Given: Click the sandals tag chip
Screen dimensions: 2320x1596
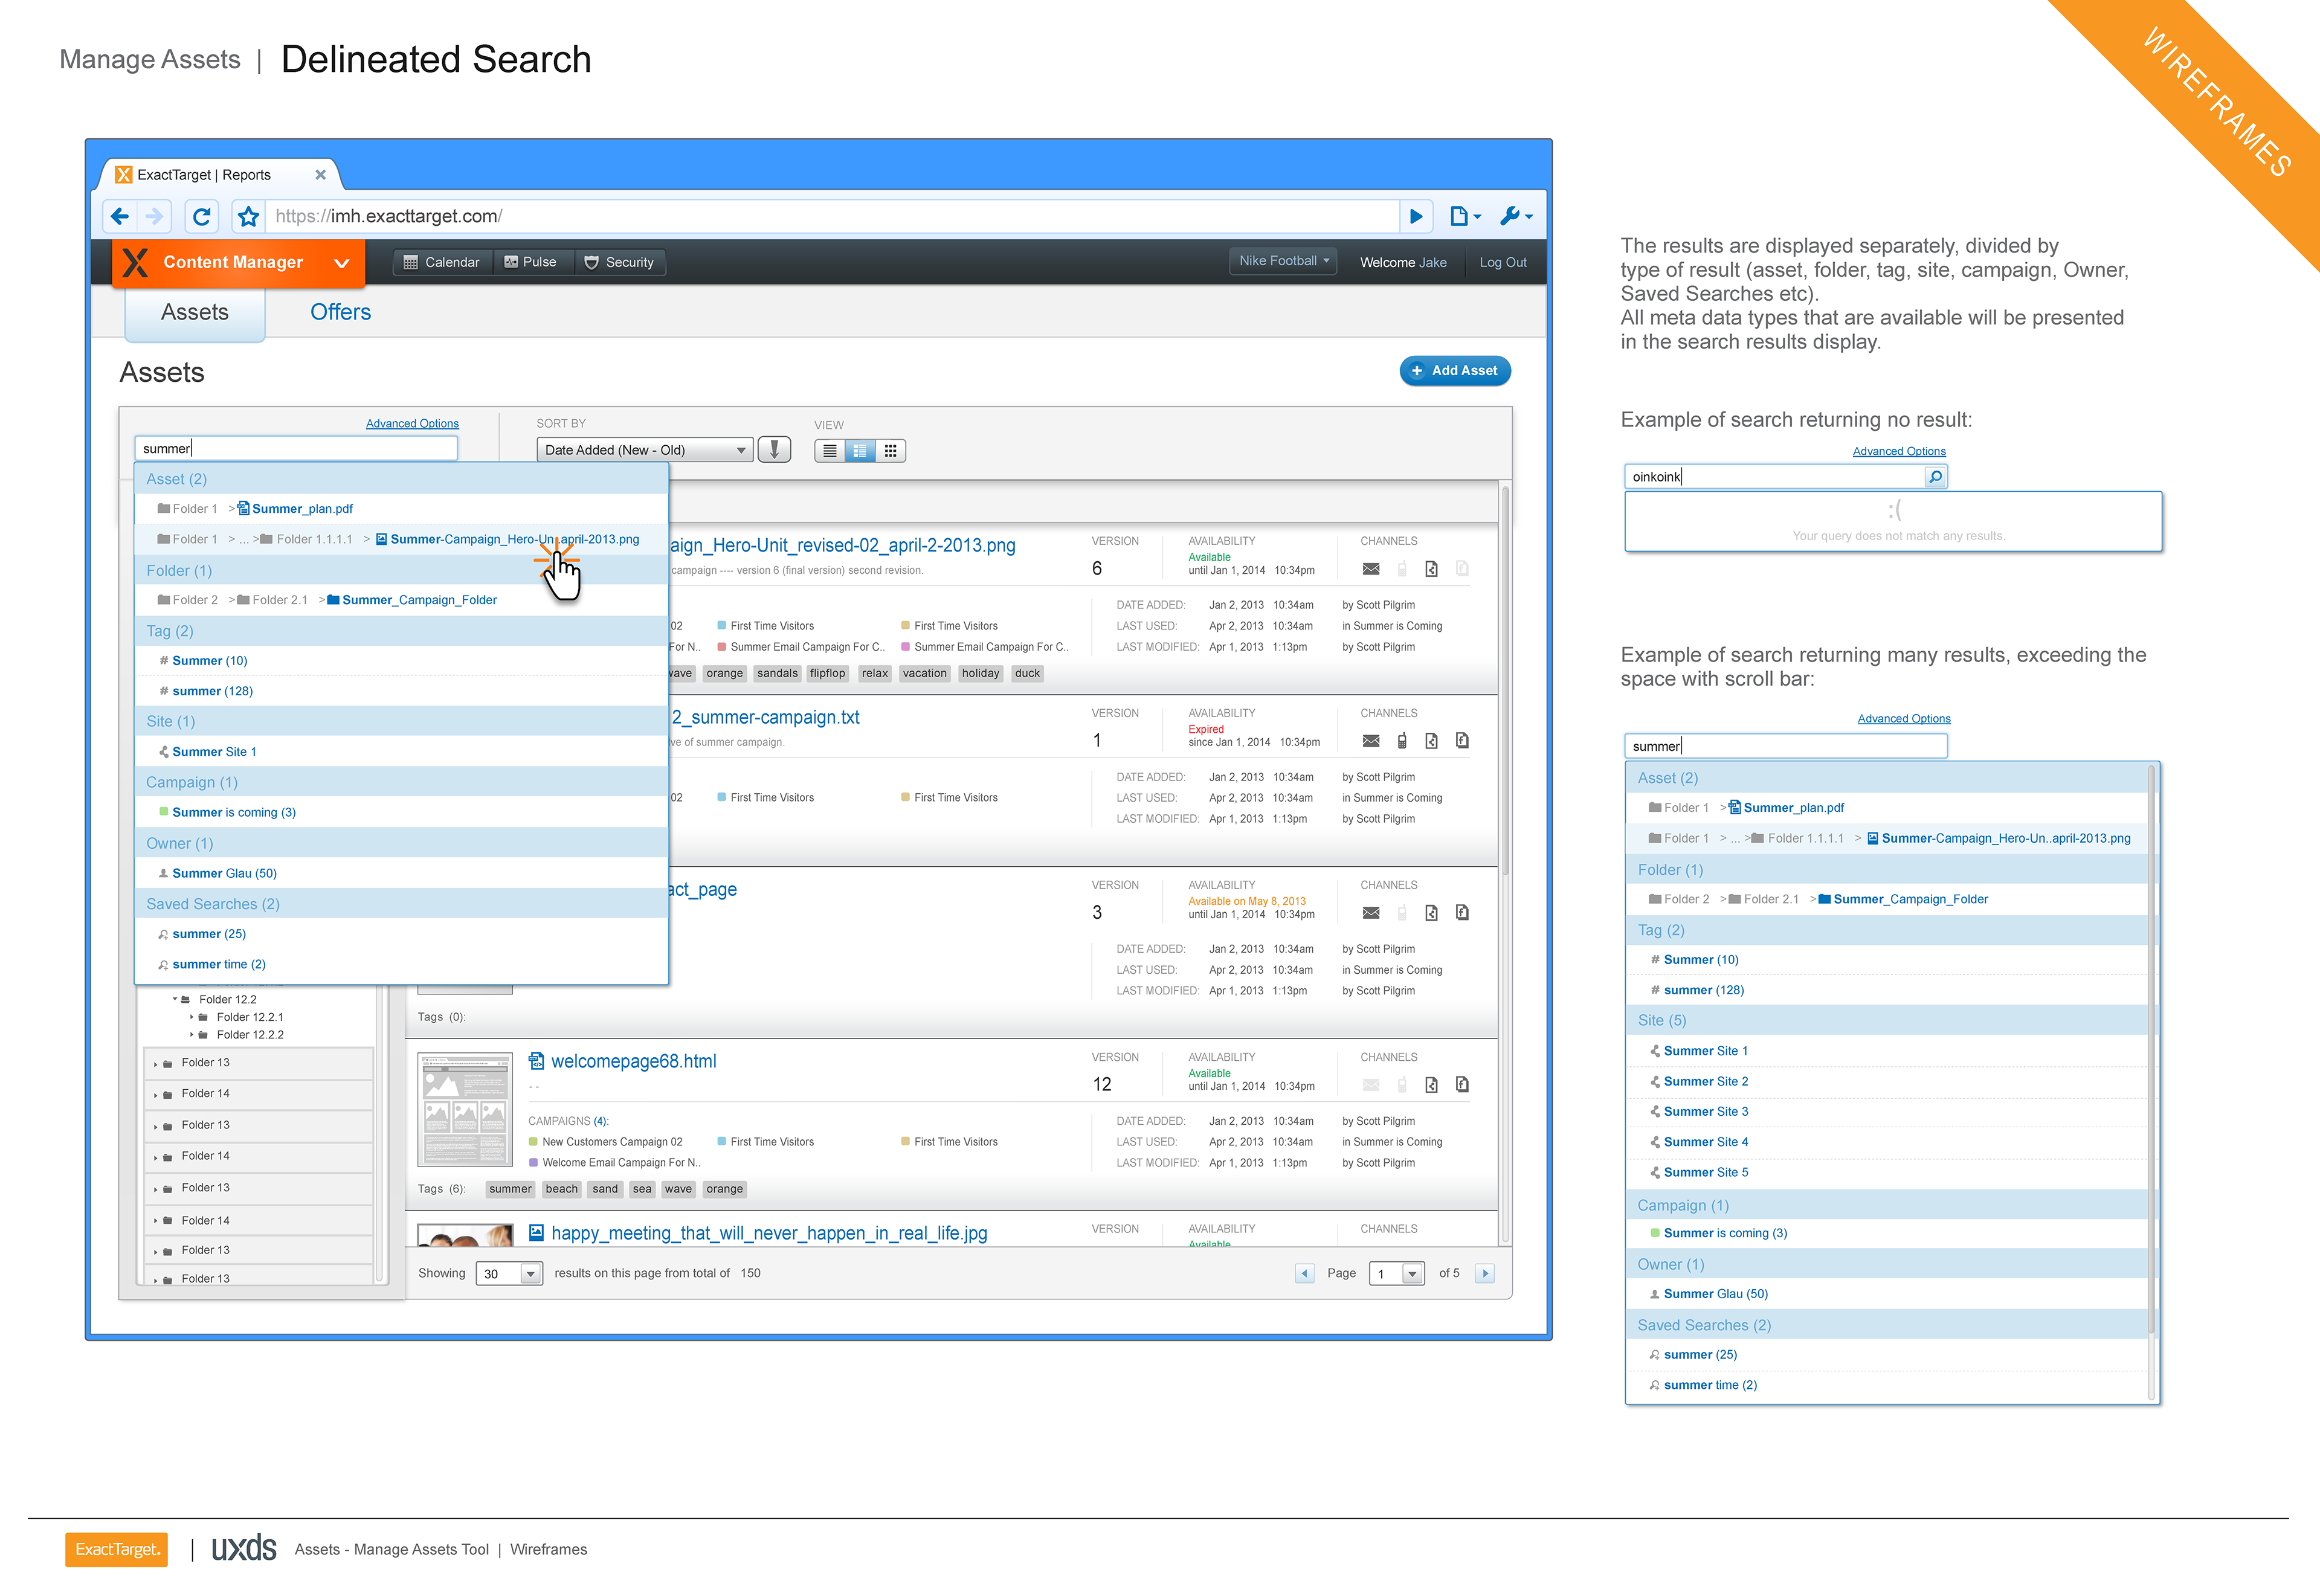Looking at the screenshot, I should tap(777, 674).
